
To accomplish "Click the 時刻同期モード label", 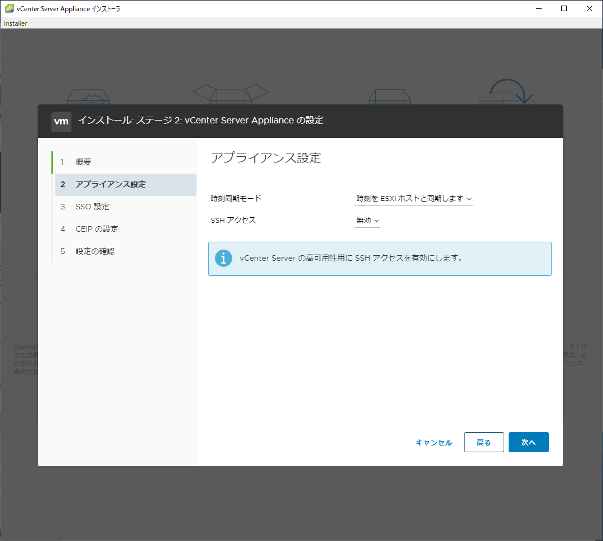I will [236, 198].
